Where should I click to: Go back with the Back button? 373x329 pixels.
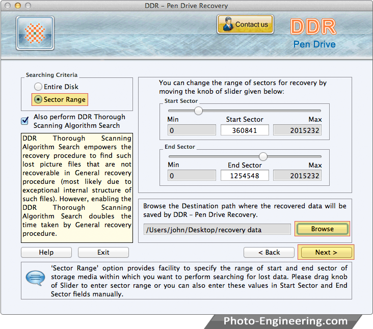[269, 252]
